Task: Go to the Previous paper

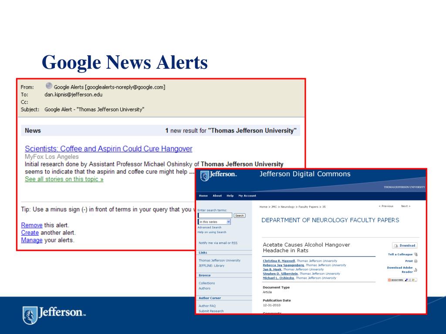Action: [x=386, y=206]
